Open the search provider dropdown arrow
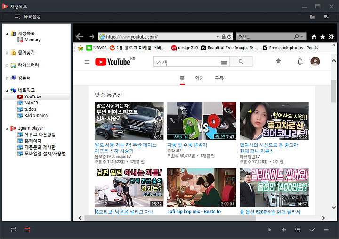The image size is (339, 239). pyautogui.click(x=302, y=37)
